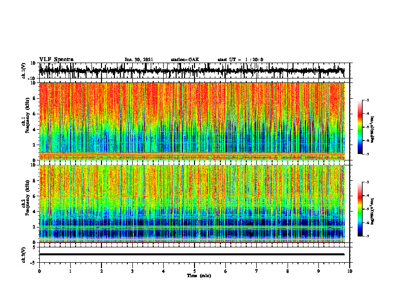Click the x-axis tick label "0" minutes
Viewport: 394px width, 304px height.
39,271
